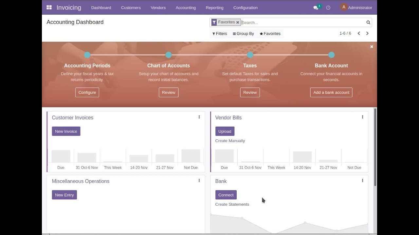Open the Customers menu

click(131, 8)
